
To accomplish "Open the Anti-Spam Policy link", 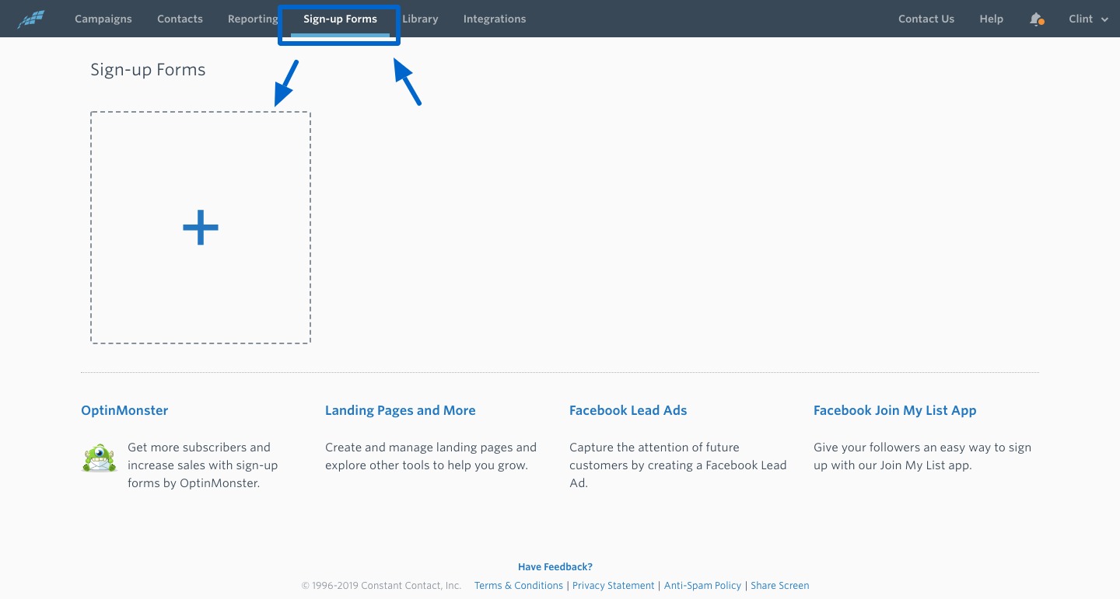I will coord(703,586).
